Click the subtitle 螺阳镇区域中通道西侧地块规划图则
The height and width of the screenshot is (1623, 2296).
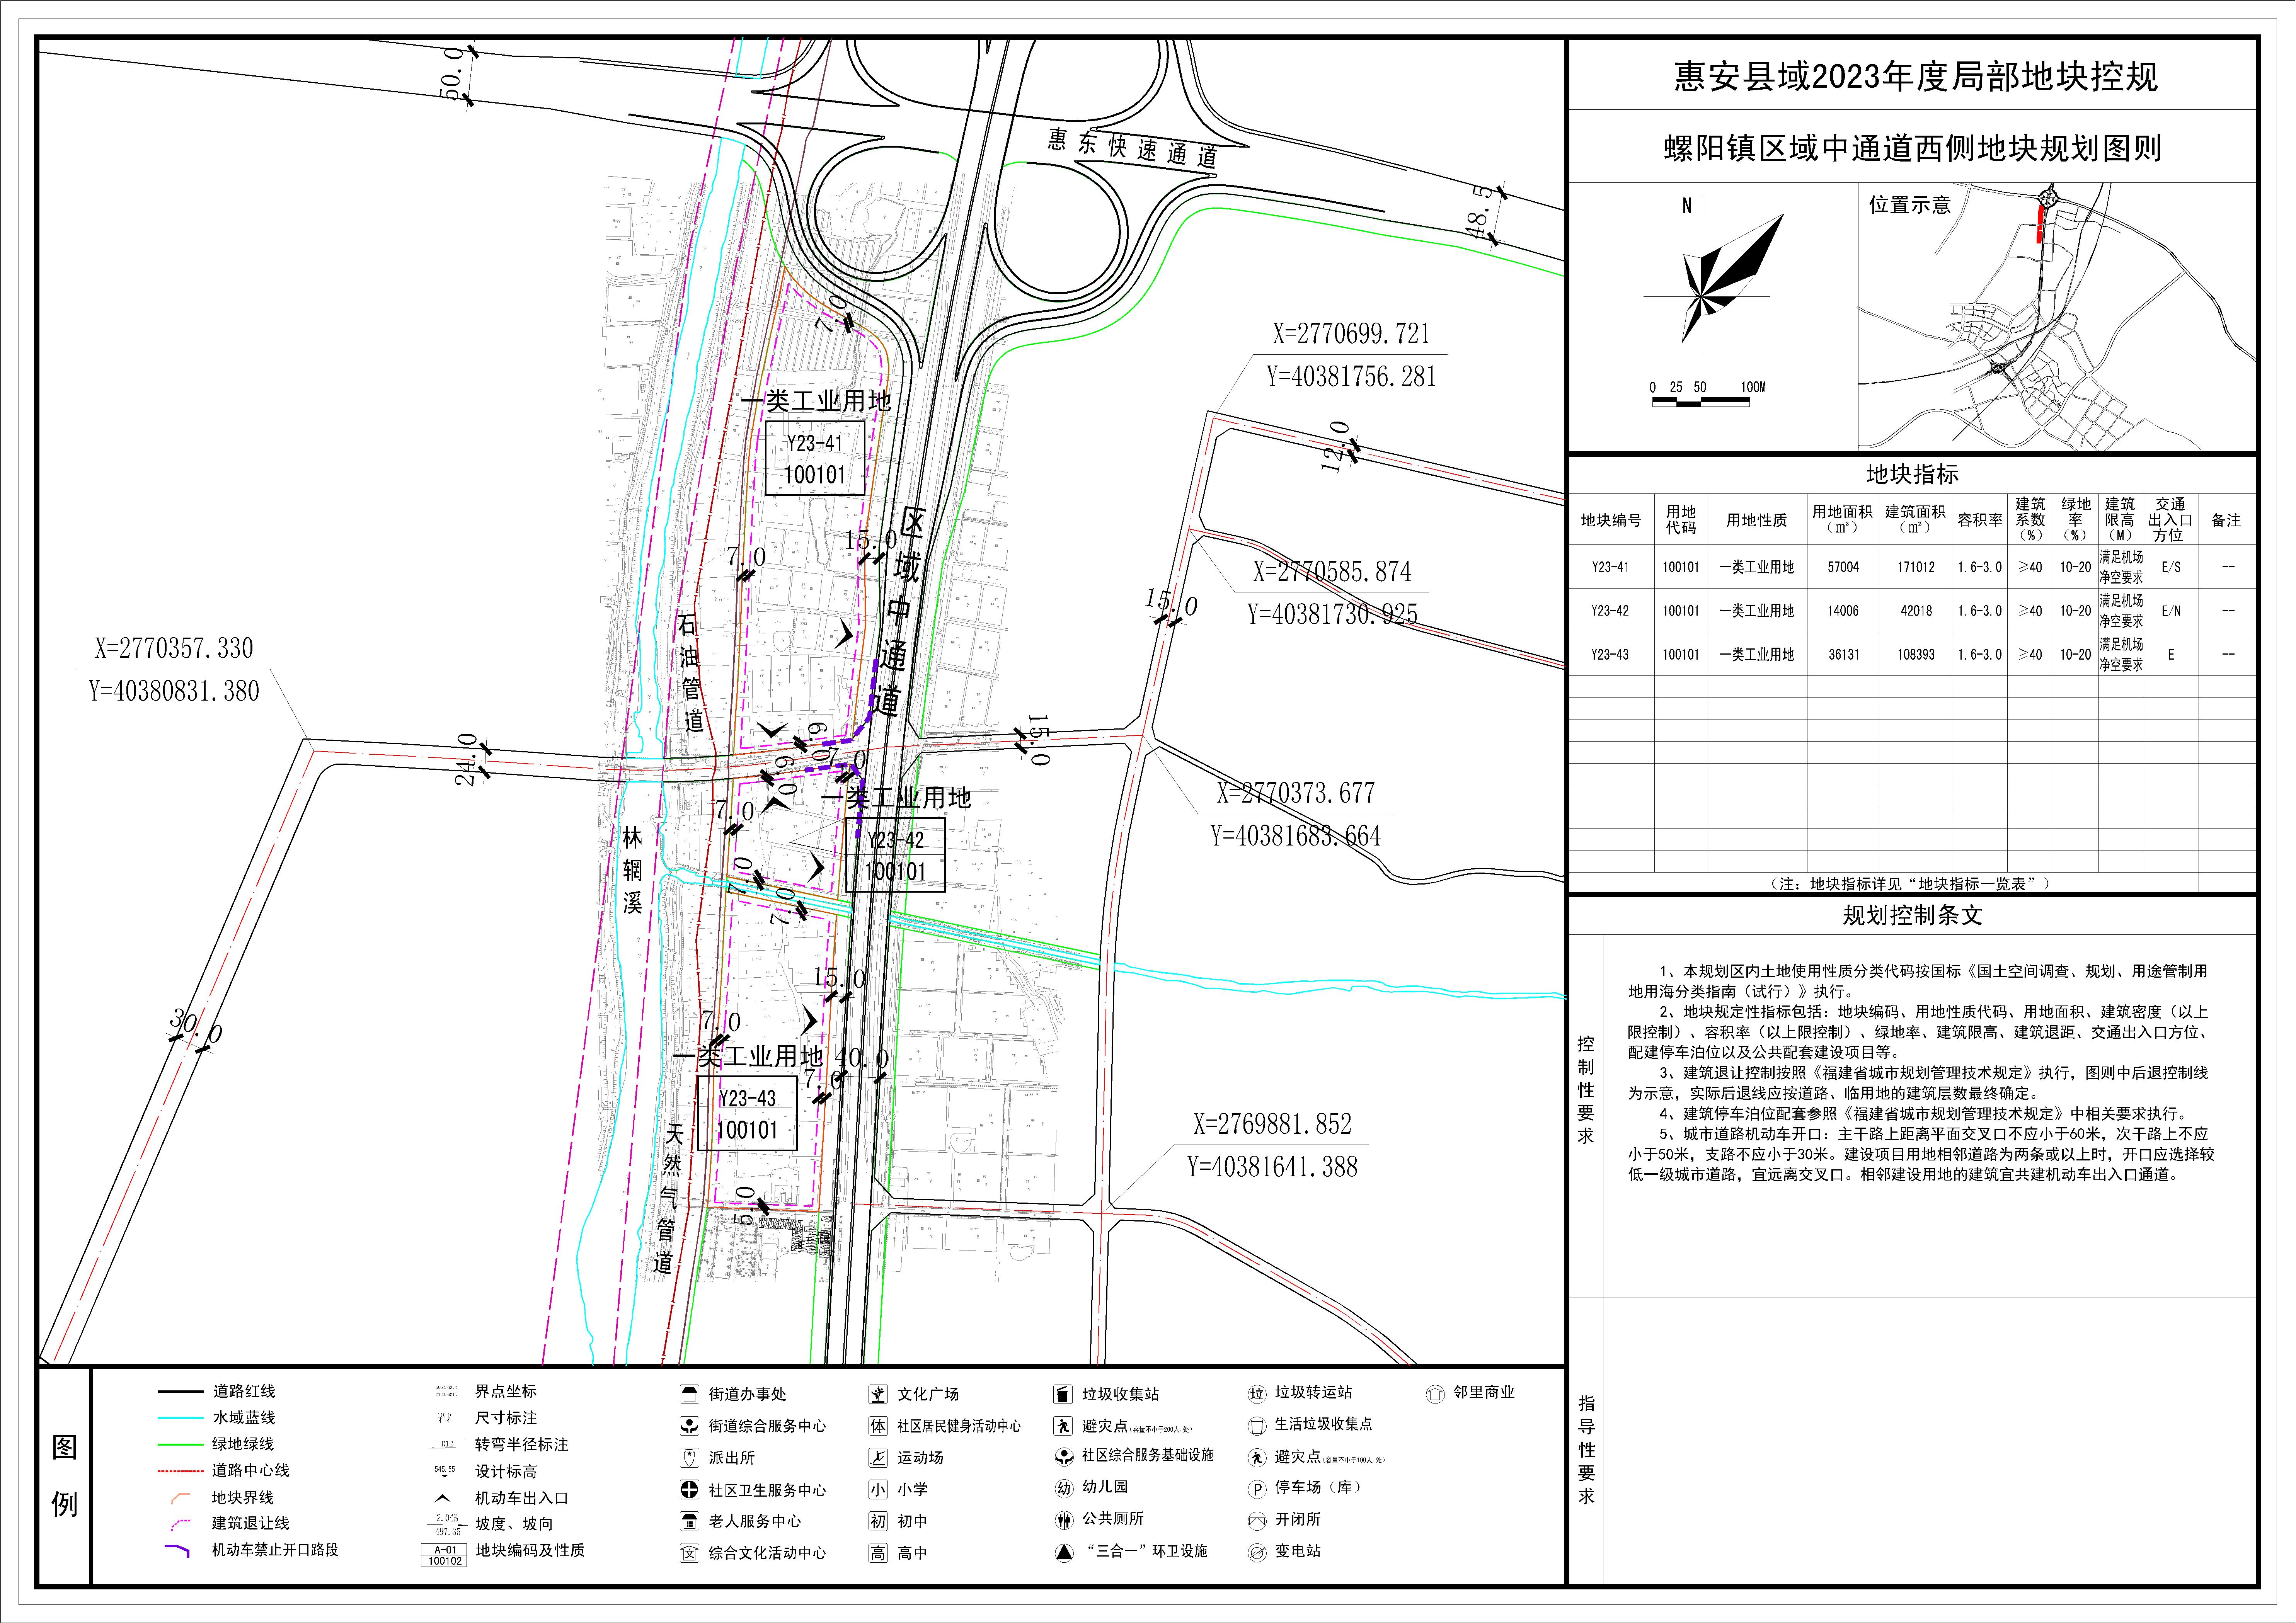[x=1912, y=149]
